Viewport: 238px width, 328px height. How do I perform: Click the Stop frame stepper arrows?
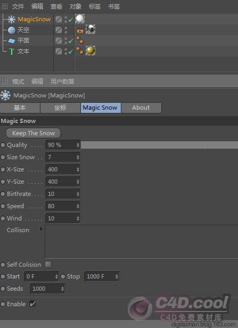(117, 276)
